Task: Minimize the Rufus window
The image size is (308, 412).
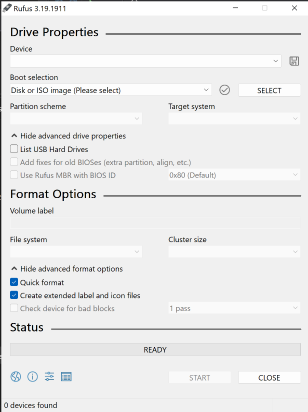Action: [235, 8]
